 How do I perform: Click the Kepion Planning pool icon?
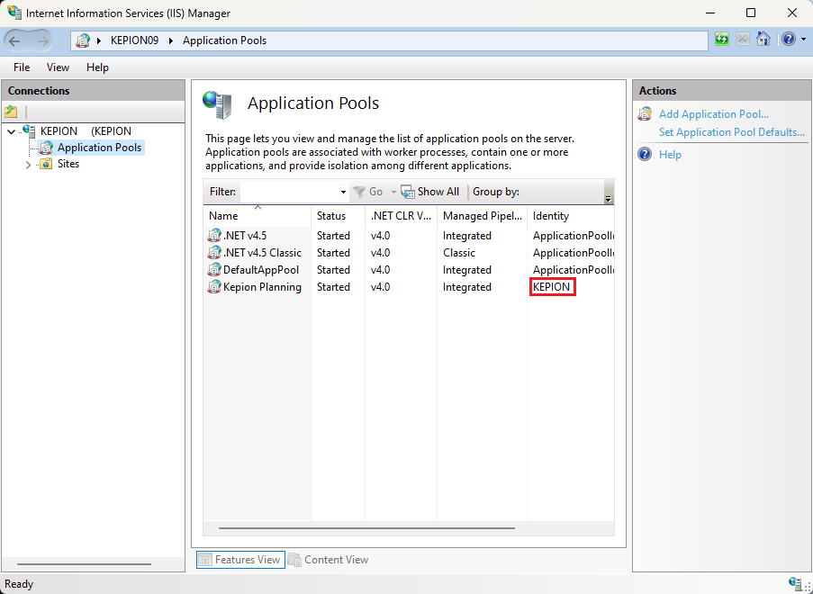(x=214, y=286)
